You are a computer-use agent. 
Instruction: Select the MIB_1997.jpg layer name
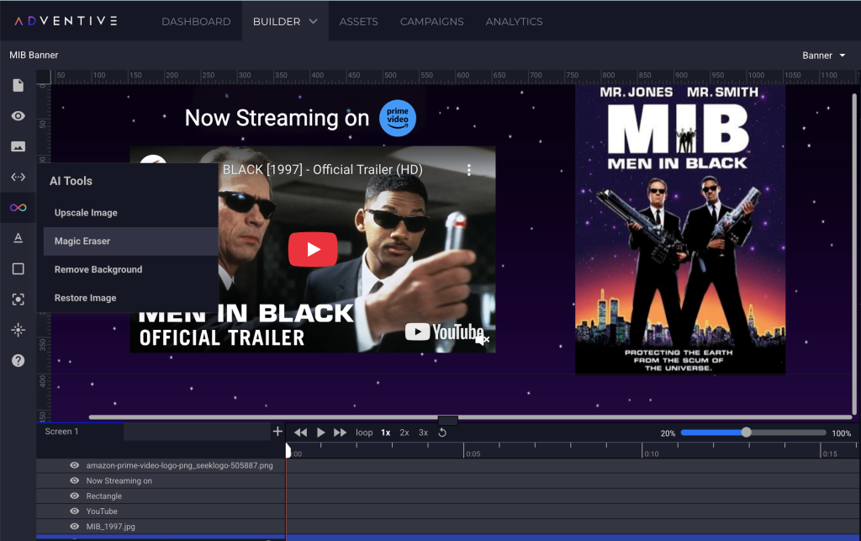click(x=110, y=526)
